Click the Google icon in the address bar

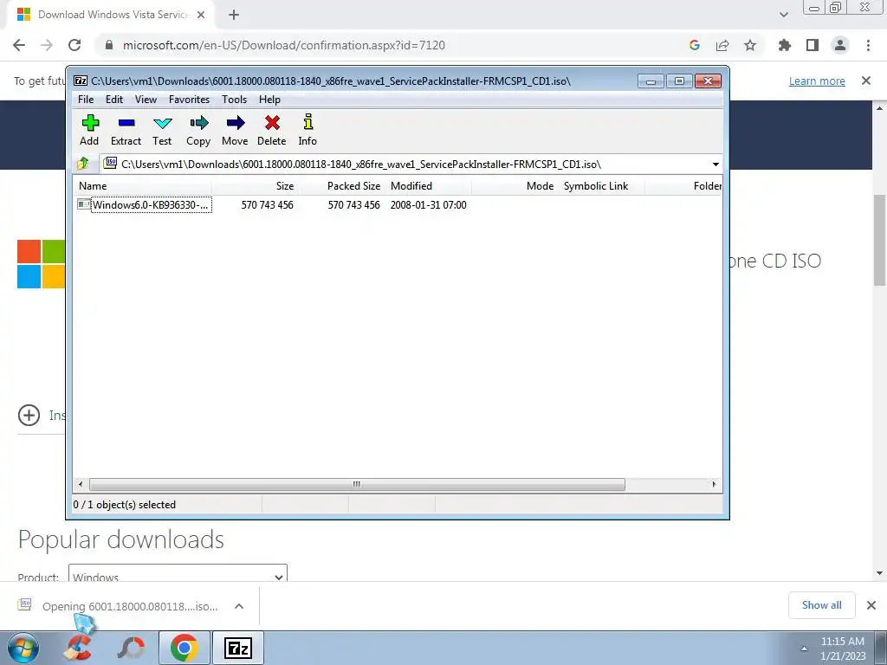tap(695, 45)
